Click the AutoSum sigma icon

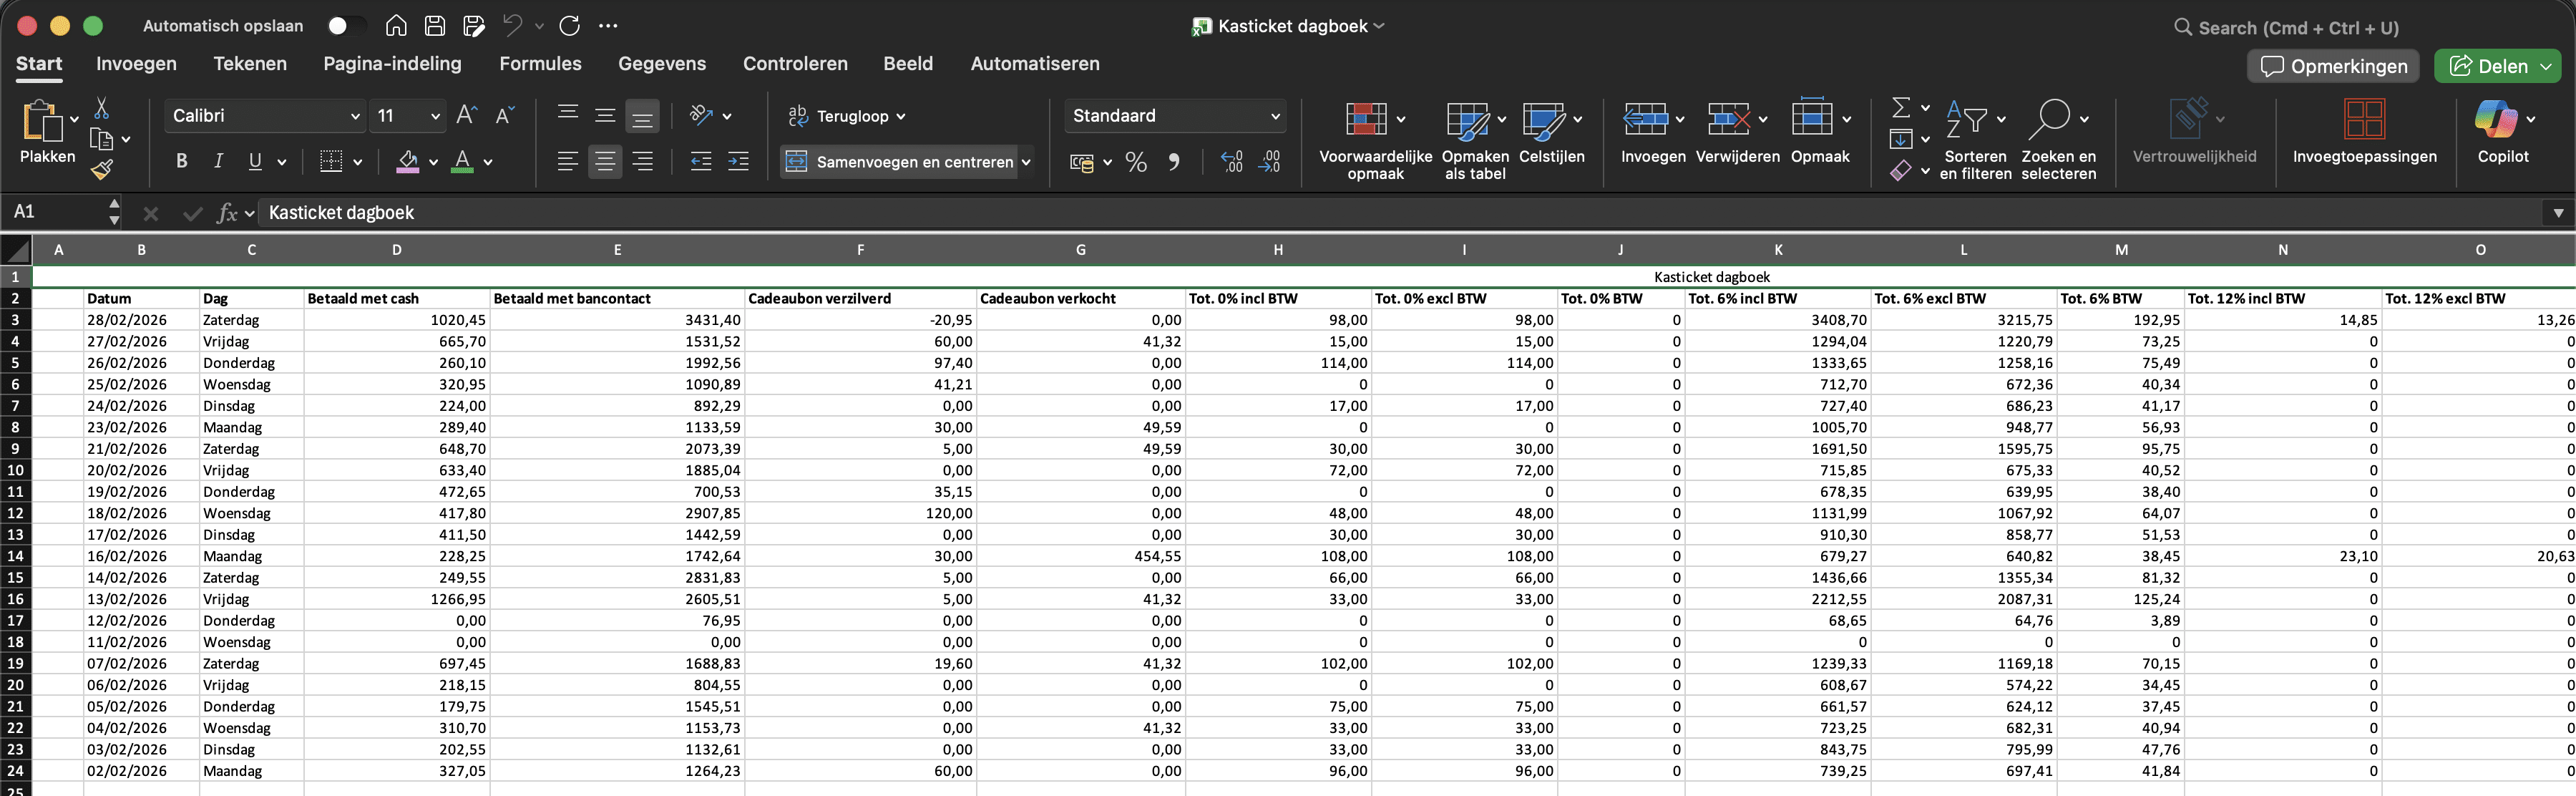[x=1901, y=107]
